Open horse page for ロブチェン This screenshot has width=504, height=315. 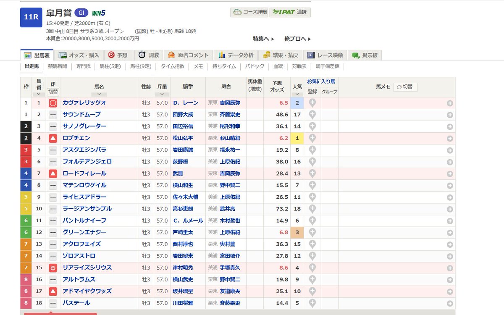[76, 138]
